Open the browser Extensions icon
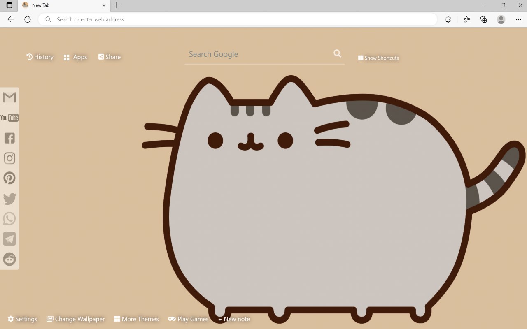 448,19
